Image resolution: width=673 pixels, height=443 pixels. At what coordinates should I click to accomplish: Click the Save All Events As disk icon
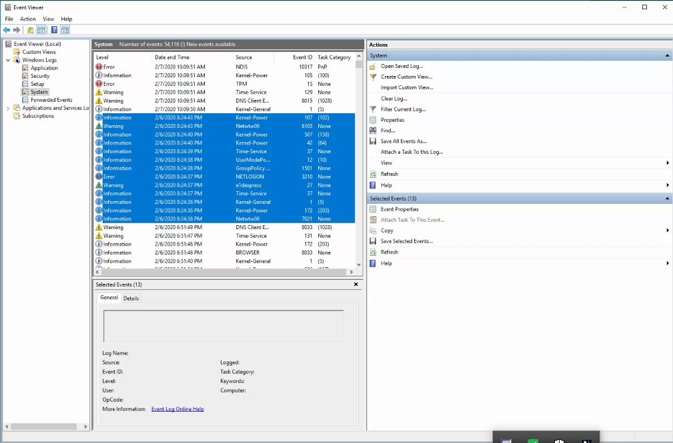point(373,141)
